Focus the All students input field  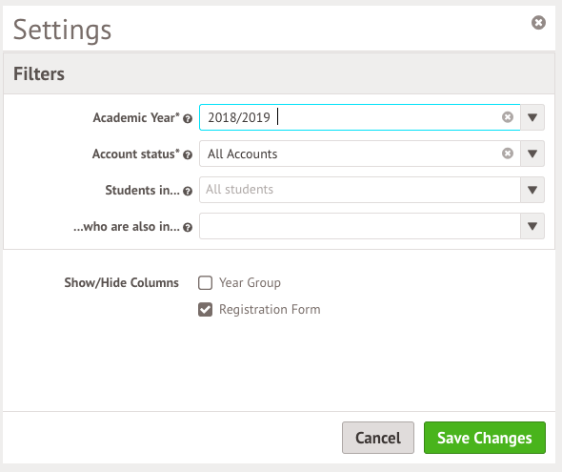tap(360, 190)
